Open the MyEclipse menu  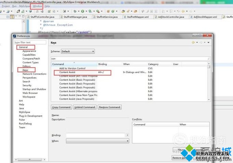pyautogui.click(x=24, y=6)
